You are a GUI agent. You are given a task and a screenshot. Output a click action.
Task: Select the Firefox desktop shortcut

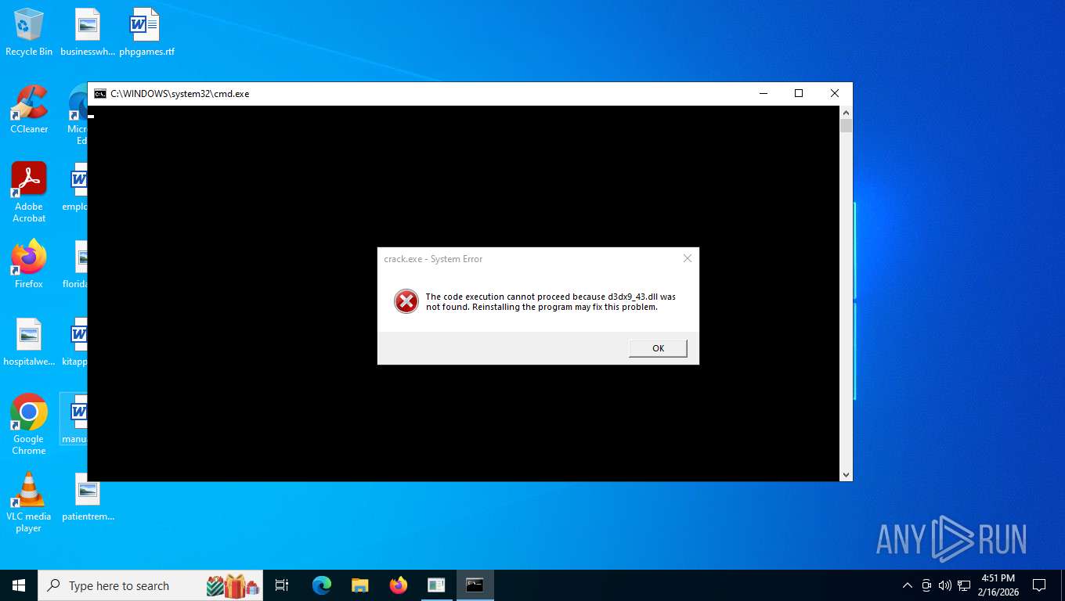(29, 264)
